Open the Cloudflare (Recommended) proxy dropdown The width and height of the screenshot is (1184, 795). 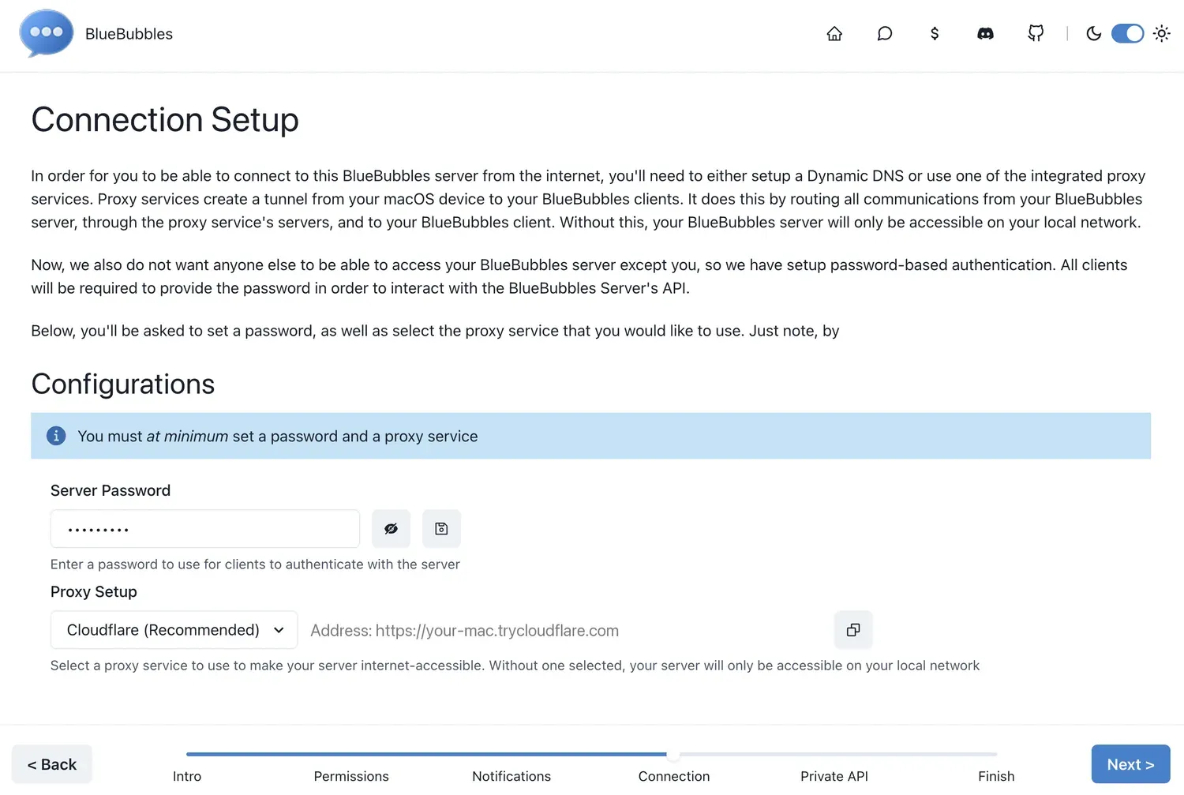pyautogui.click(x=174, y=630)
